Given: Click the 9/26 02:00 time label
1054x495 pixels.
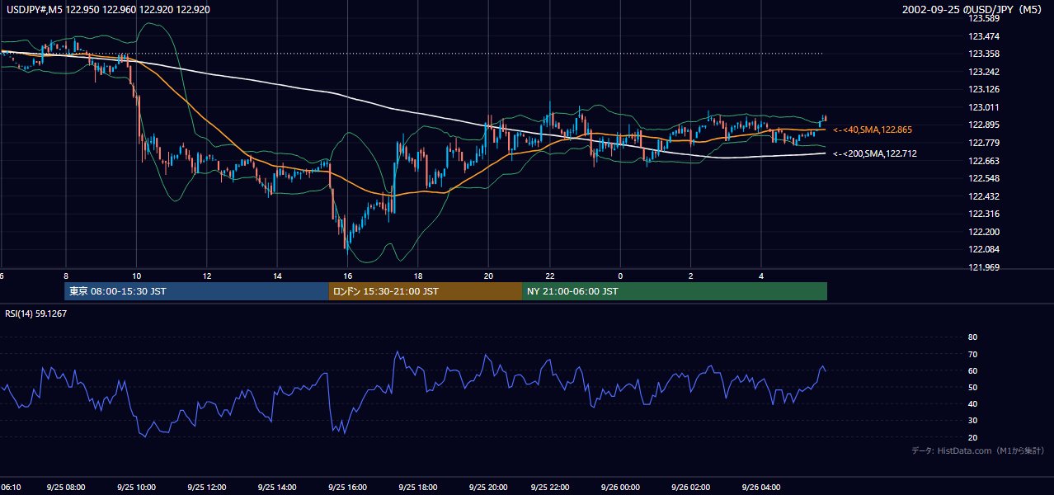Looking at the screenshot, I should tap(690, 487).
